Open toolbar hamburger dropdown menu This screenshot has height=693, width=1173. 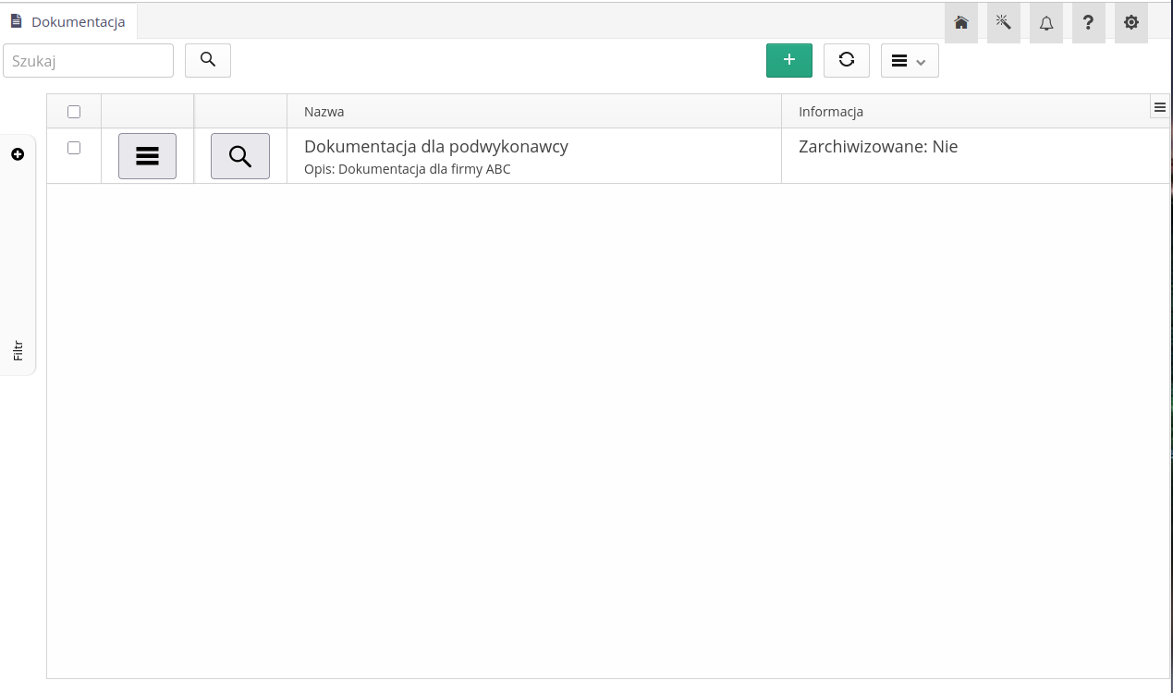click(x=909, y=61)
